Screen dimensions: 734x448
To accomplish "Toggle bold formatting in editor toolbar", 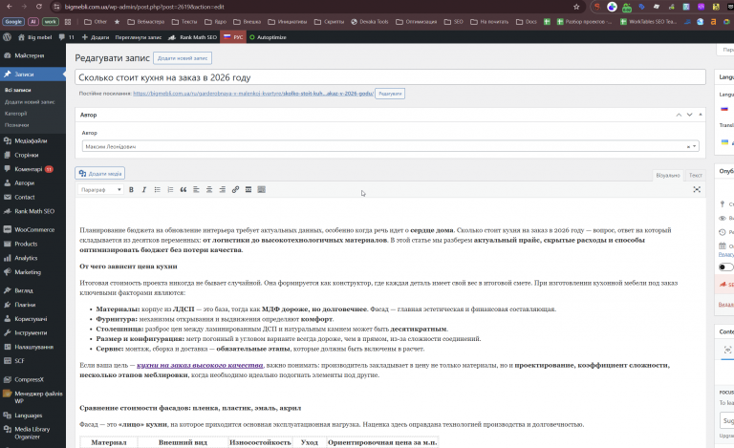I will point(131,189).
